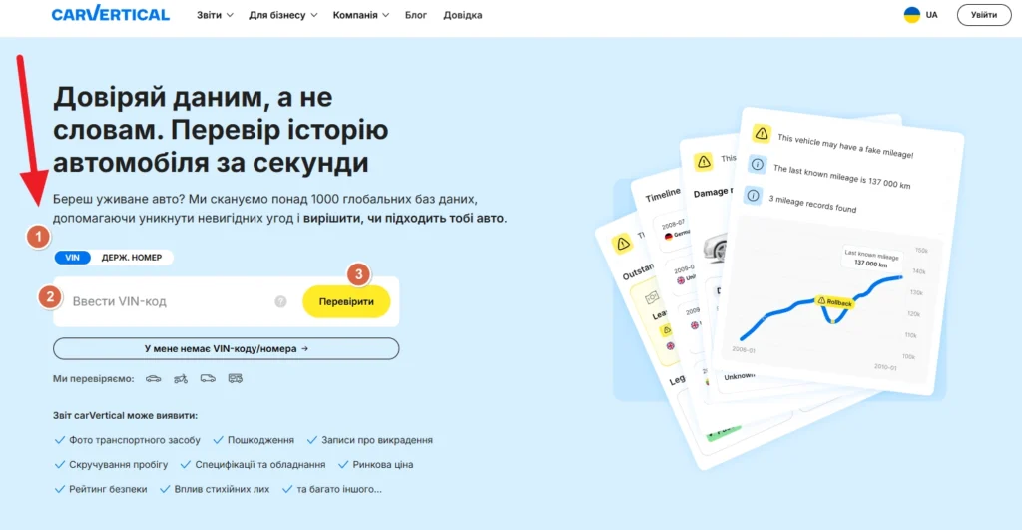The width and height of the screenshot is (1022, 530).
Task: Click the mileage report card thumbnail
Action: click(836, 253)
